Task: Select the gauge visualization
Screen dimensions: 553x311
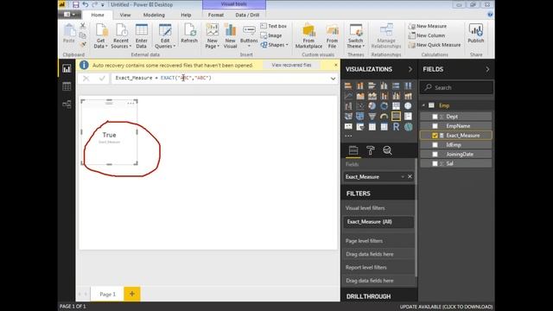Action: tap(384, 117)
